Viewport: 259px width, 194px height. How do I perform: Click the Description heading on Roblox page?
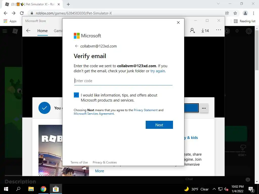[20, 181]
